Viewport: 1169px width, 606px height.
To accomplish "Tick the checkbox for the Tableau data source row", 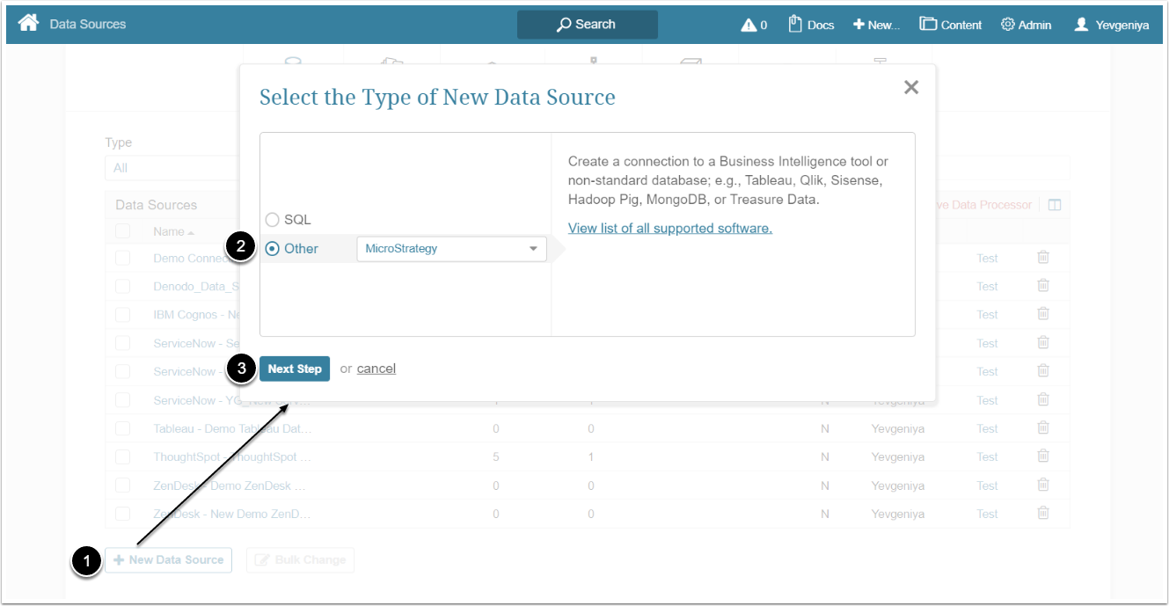I will (122, 428).
